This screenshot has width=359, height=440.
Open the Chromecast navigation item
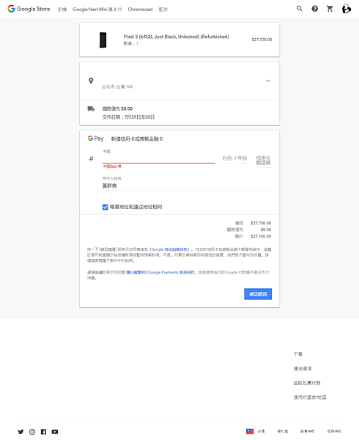pyautogui.click(x=140, y=10)
